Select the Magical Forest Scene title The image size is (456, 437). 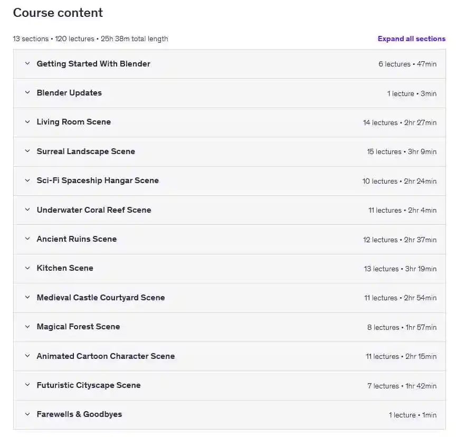point(78,327)
